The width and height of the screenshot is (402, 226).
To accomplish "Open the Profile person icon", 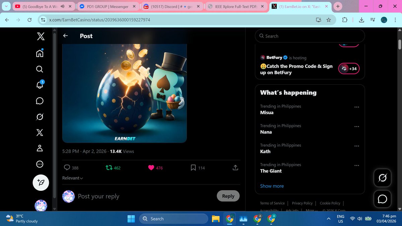I will point(40,148).
